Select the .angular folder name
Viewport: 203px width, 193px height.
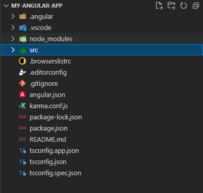41,17
